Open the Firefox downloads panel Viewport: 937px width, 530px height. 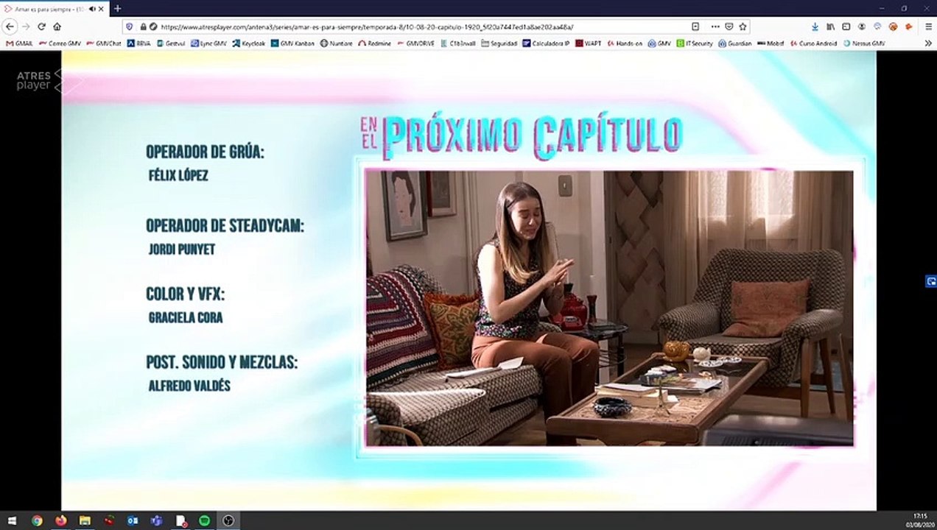click(x=815, y=26)
